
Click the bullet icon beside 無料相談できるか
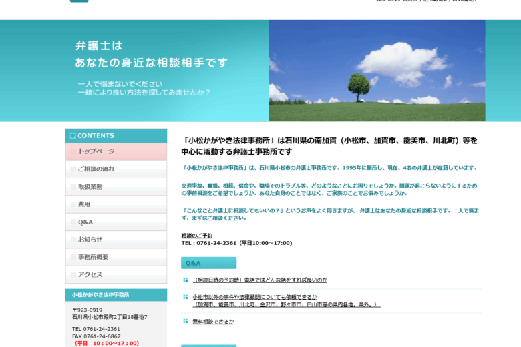(x=186, y=321)
